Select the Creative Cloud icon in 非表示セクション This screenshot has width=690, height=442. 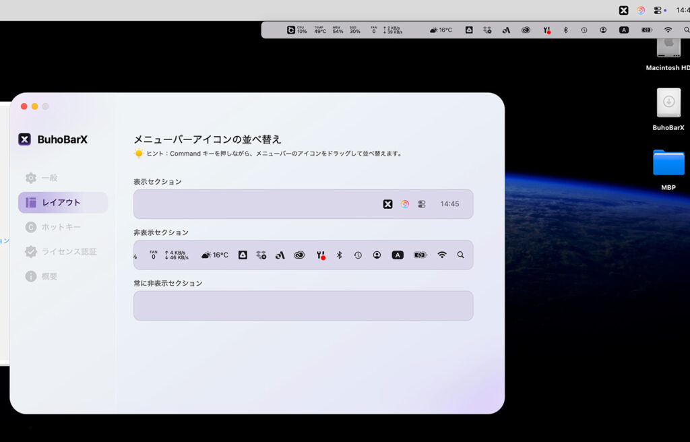tap(299, 255)
